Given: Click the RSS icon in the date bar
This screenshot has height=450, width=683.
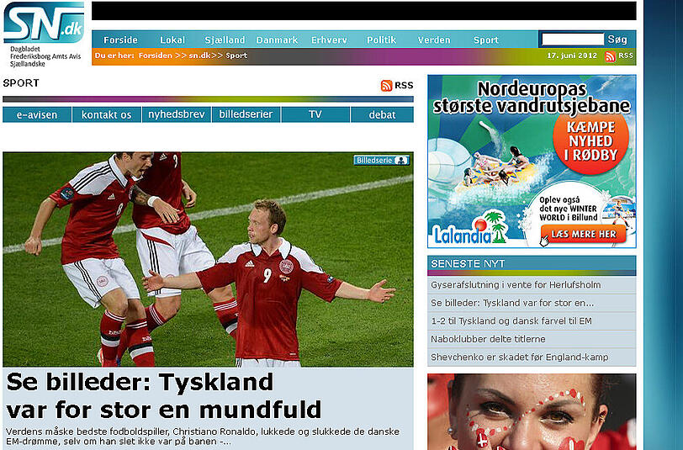Looking at the screenshot, I should tap(611, 56).
